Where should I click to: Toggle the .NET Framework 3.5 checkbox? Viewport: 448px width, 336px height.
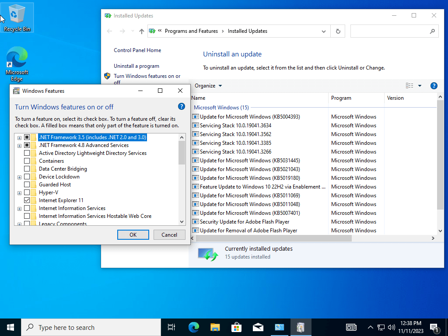pyautogui.click(x=27, y=137)
